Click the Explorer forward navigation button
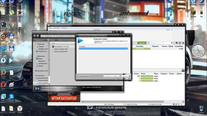Image resolution: width=207 pixels, height=116 pixels. click(38, 36)
